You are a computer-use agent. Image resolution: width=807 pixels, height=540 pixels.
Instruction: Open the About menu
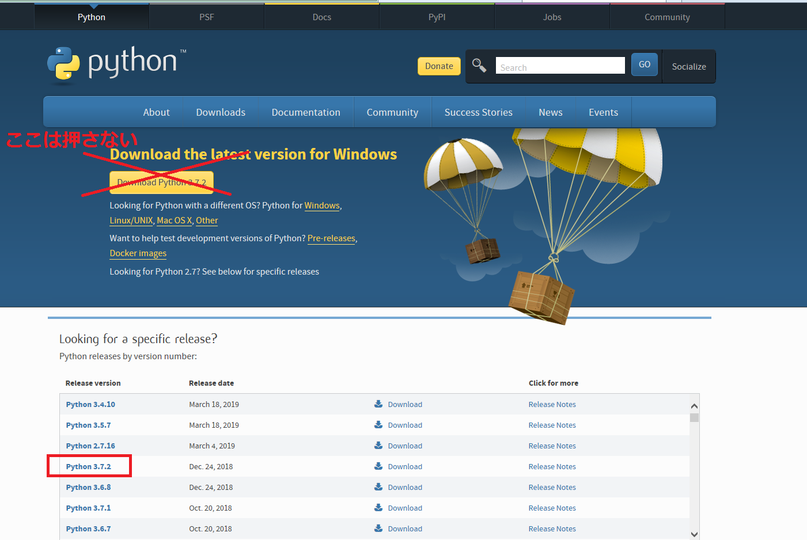pyautogui.click(x=157, y=112)
